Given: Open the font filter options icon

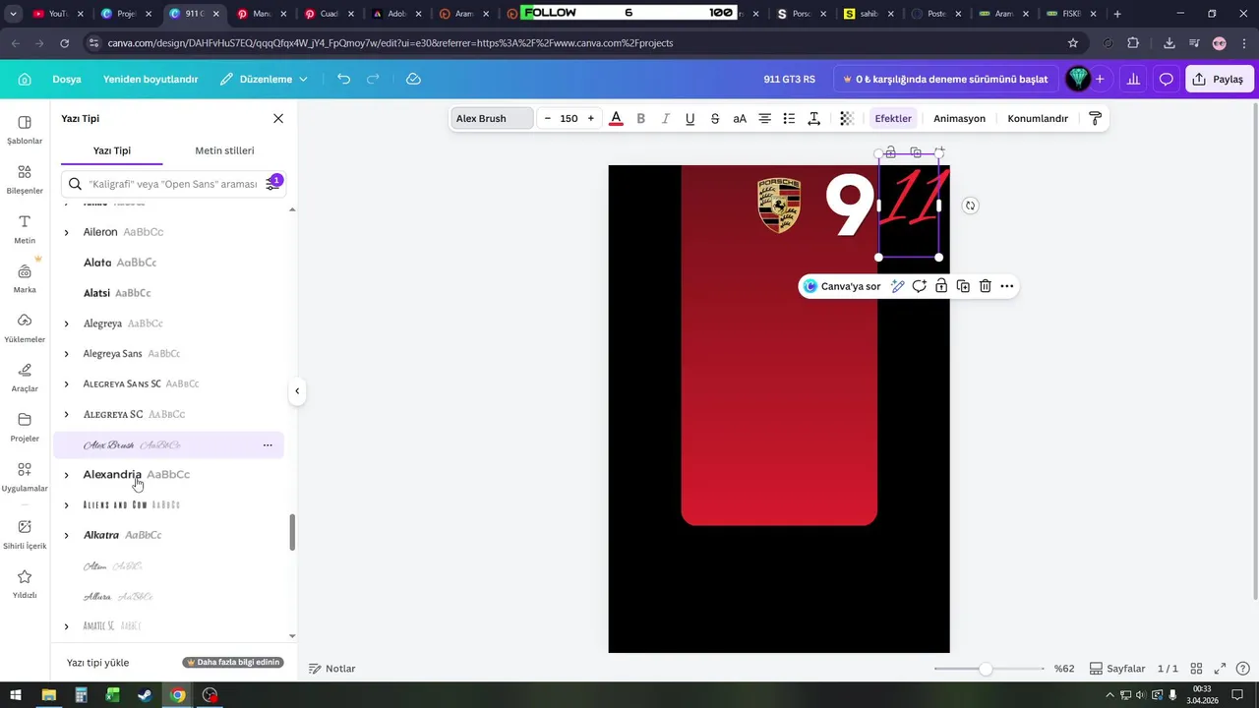Looking at the screenshot, I should point(272,184).
